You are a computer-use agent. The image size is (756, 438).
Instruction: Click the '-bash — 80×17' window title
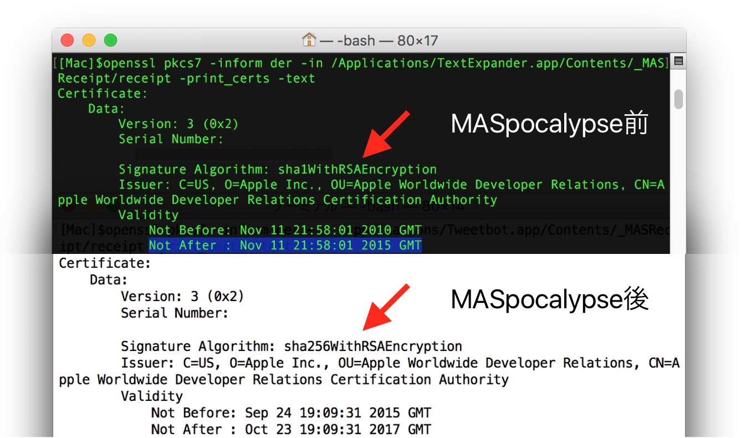[x=380, y=40]
